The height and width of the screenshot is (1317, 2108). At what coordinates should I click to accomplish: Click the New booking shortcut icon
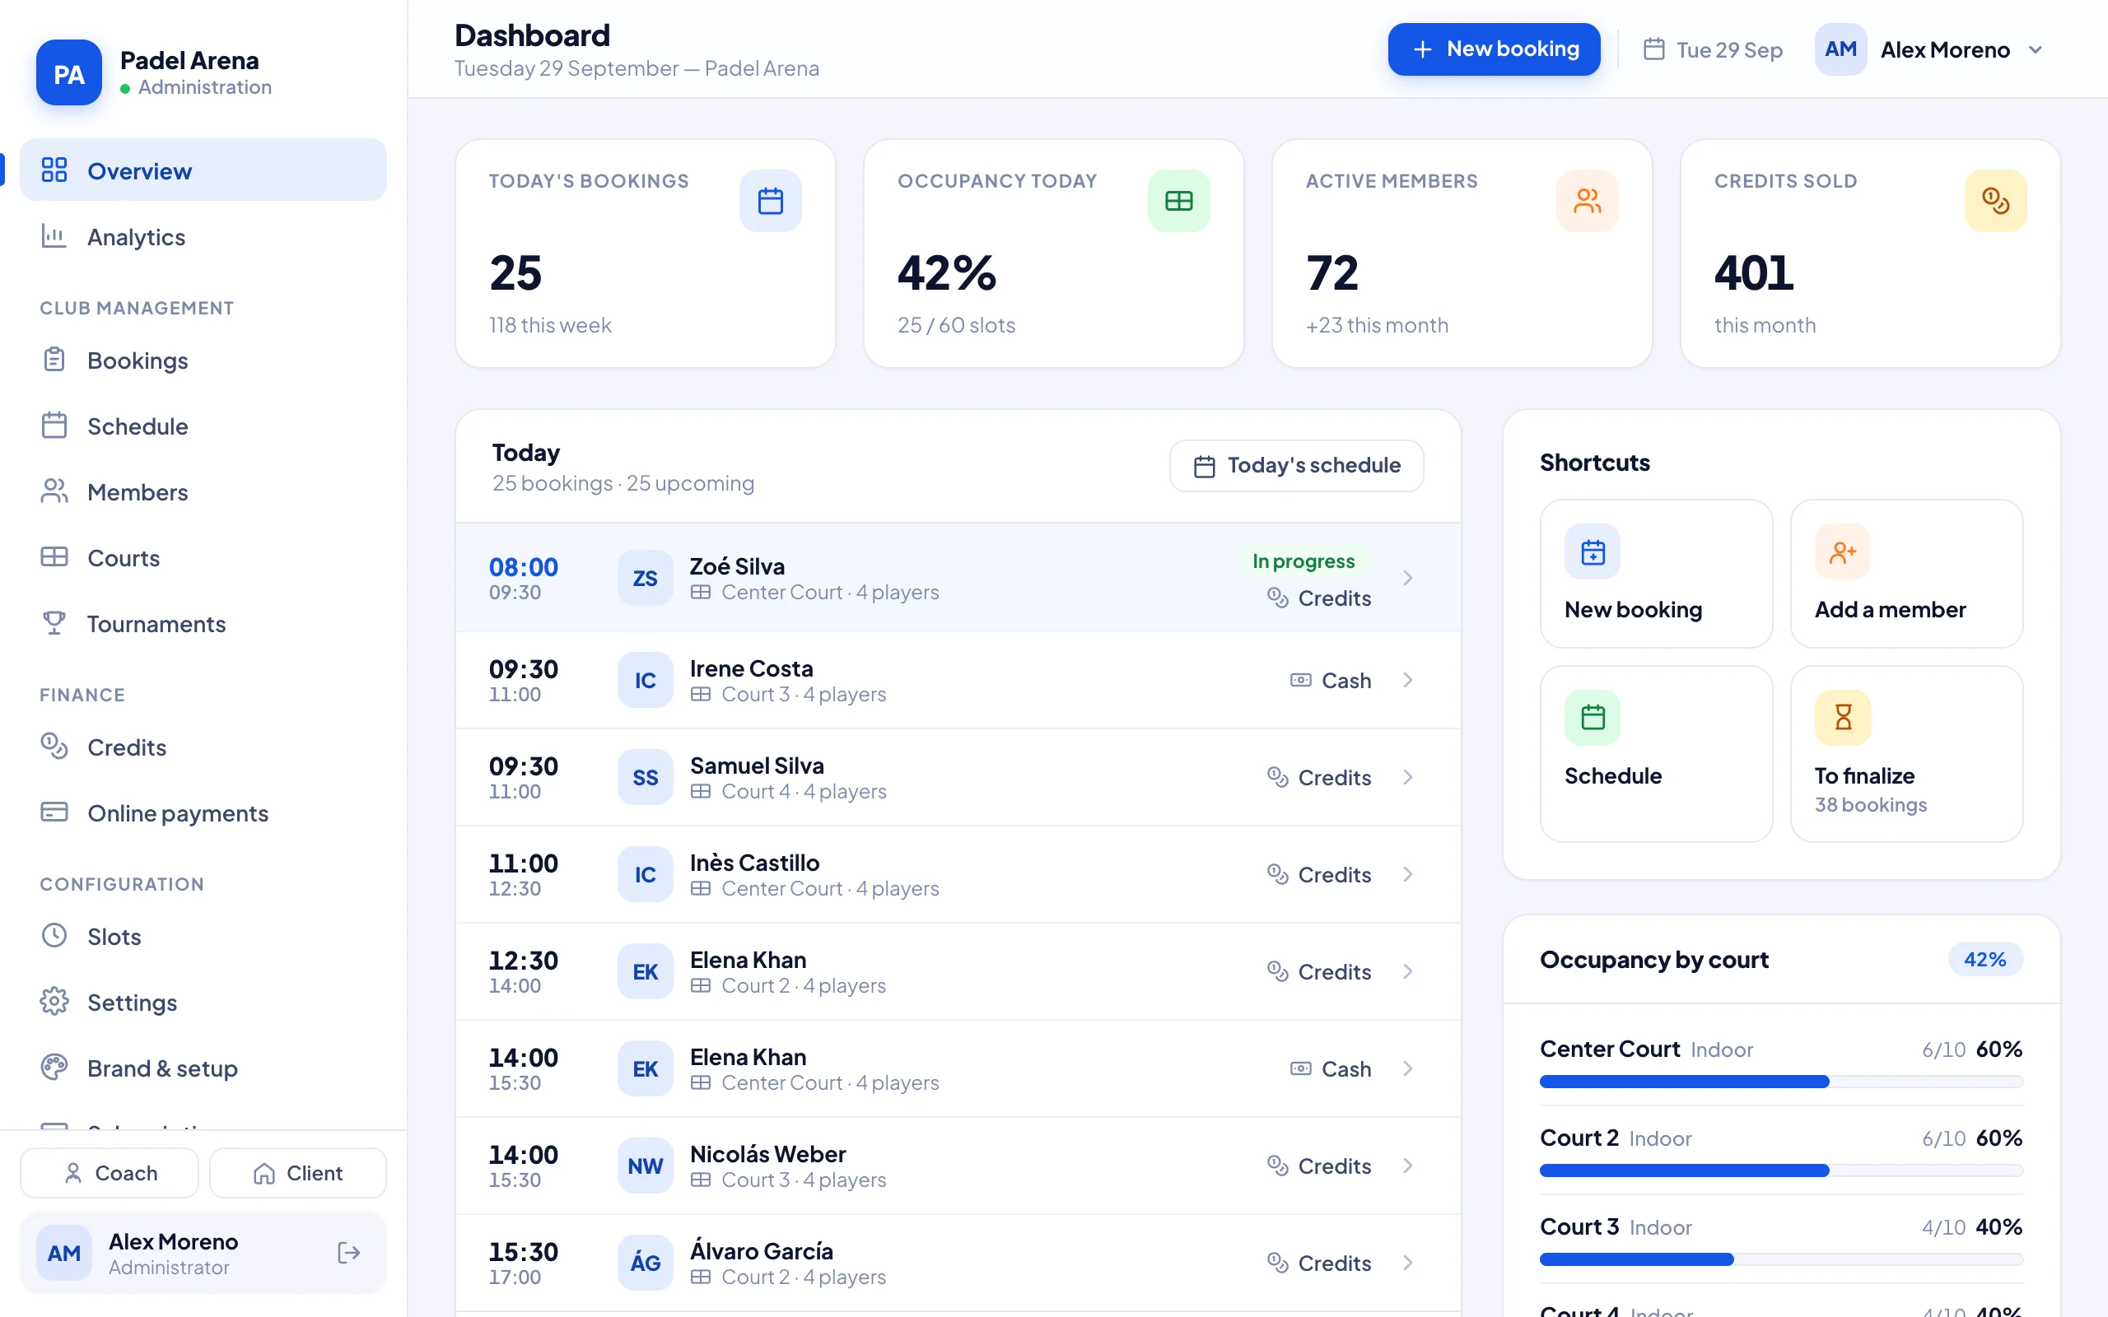tap(1593, 551)
